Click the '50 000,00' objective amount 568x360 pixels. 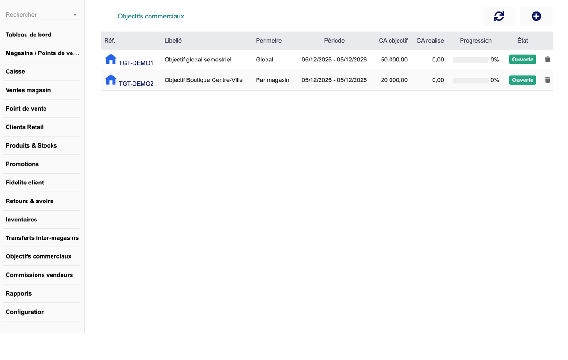tap(394, 60)
